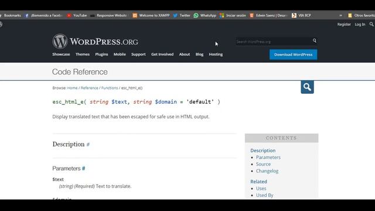The image size is (375, 211).
Task: Open the Mobile menu item
Action: (x=120, y=55)
